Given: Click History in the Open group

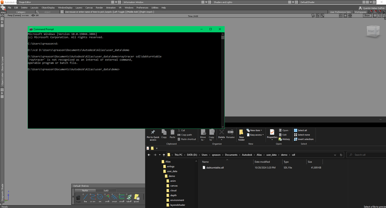Looking at the screenshot, I should [x=284, y=139].
